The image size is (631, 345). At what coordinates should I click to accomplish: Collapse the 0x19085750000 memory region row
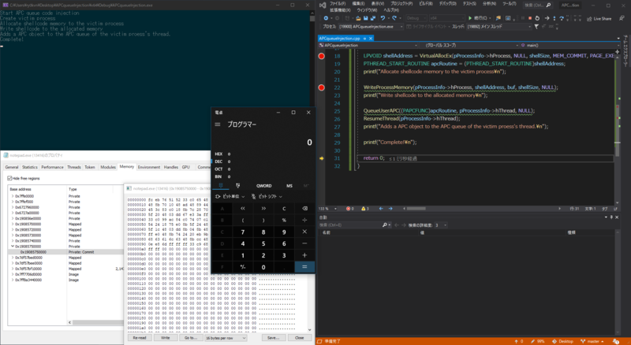[13, 246]
